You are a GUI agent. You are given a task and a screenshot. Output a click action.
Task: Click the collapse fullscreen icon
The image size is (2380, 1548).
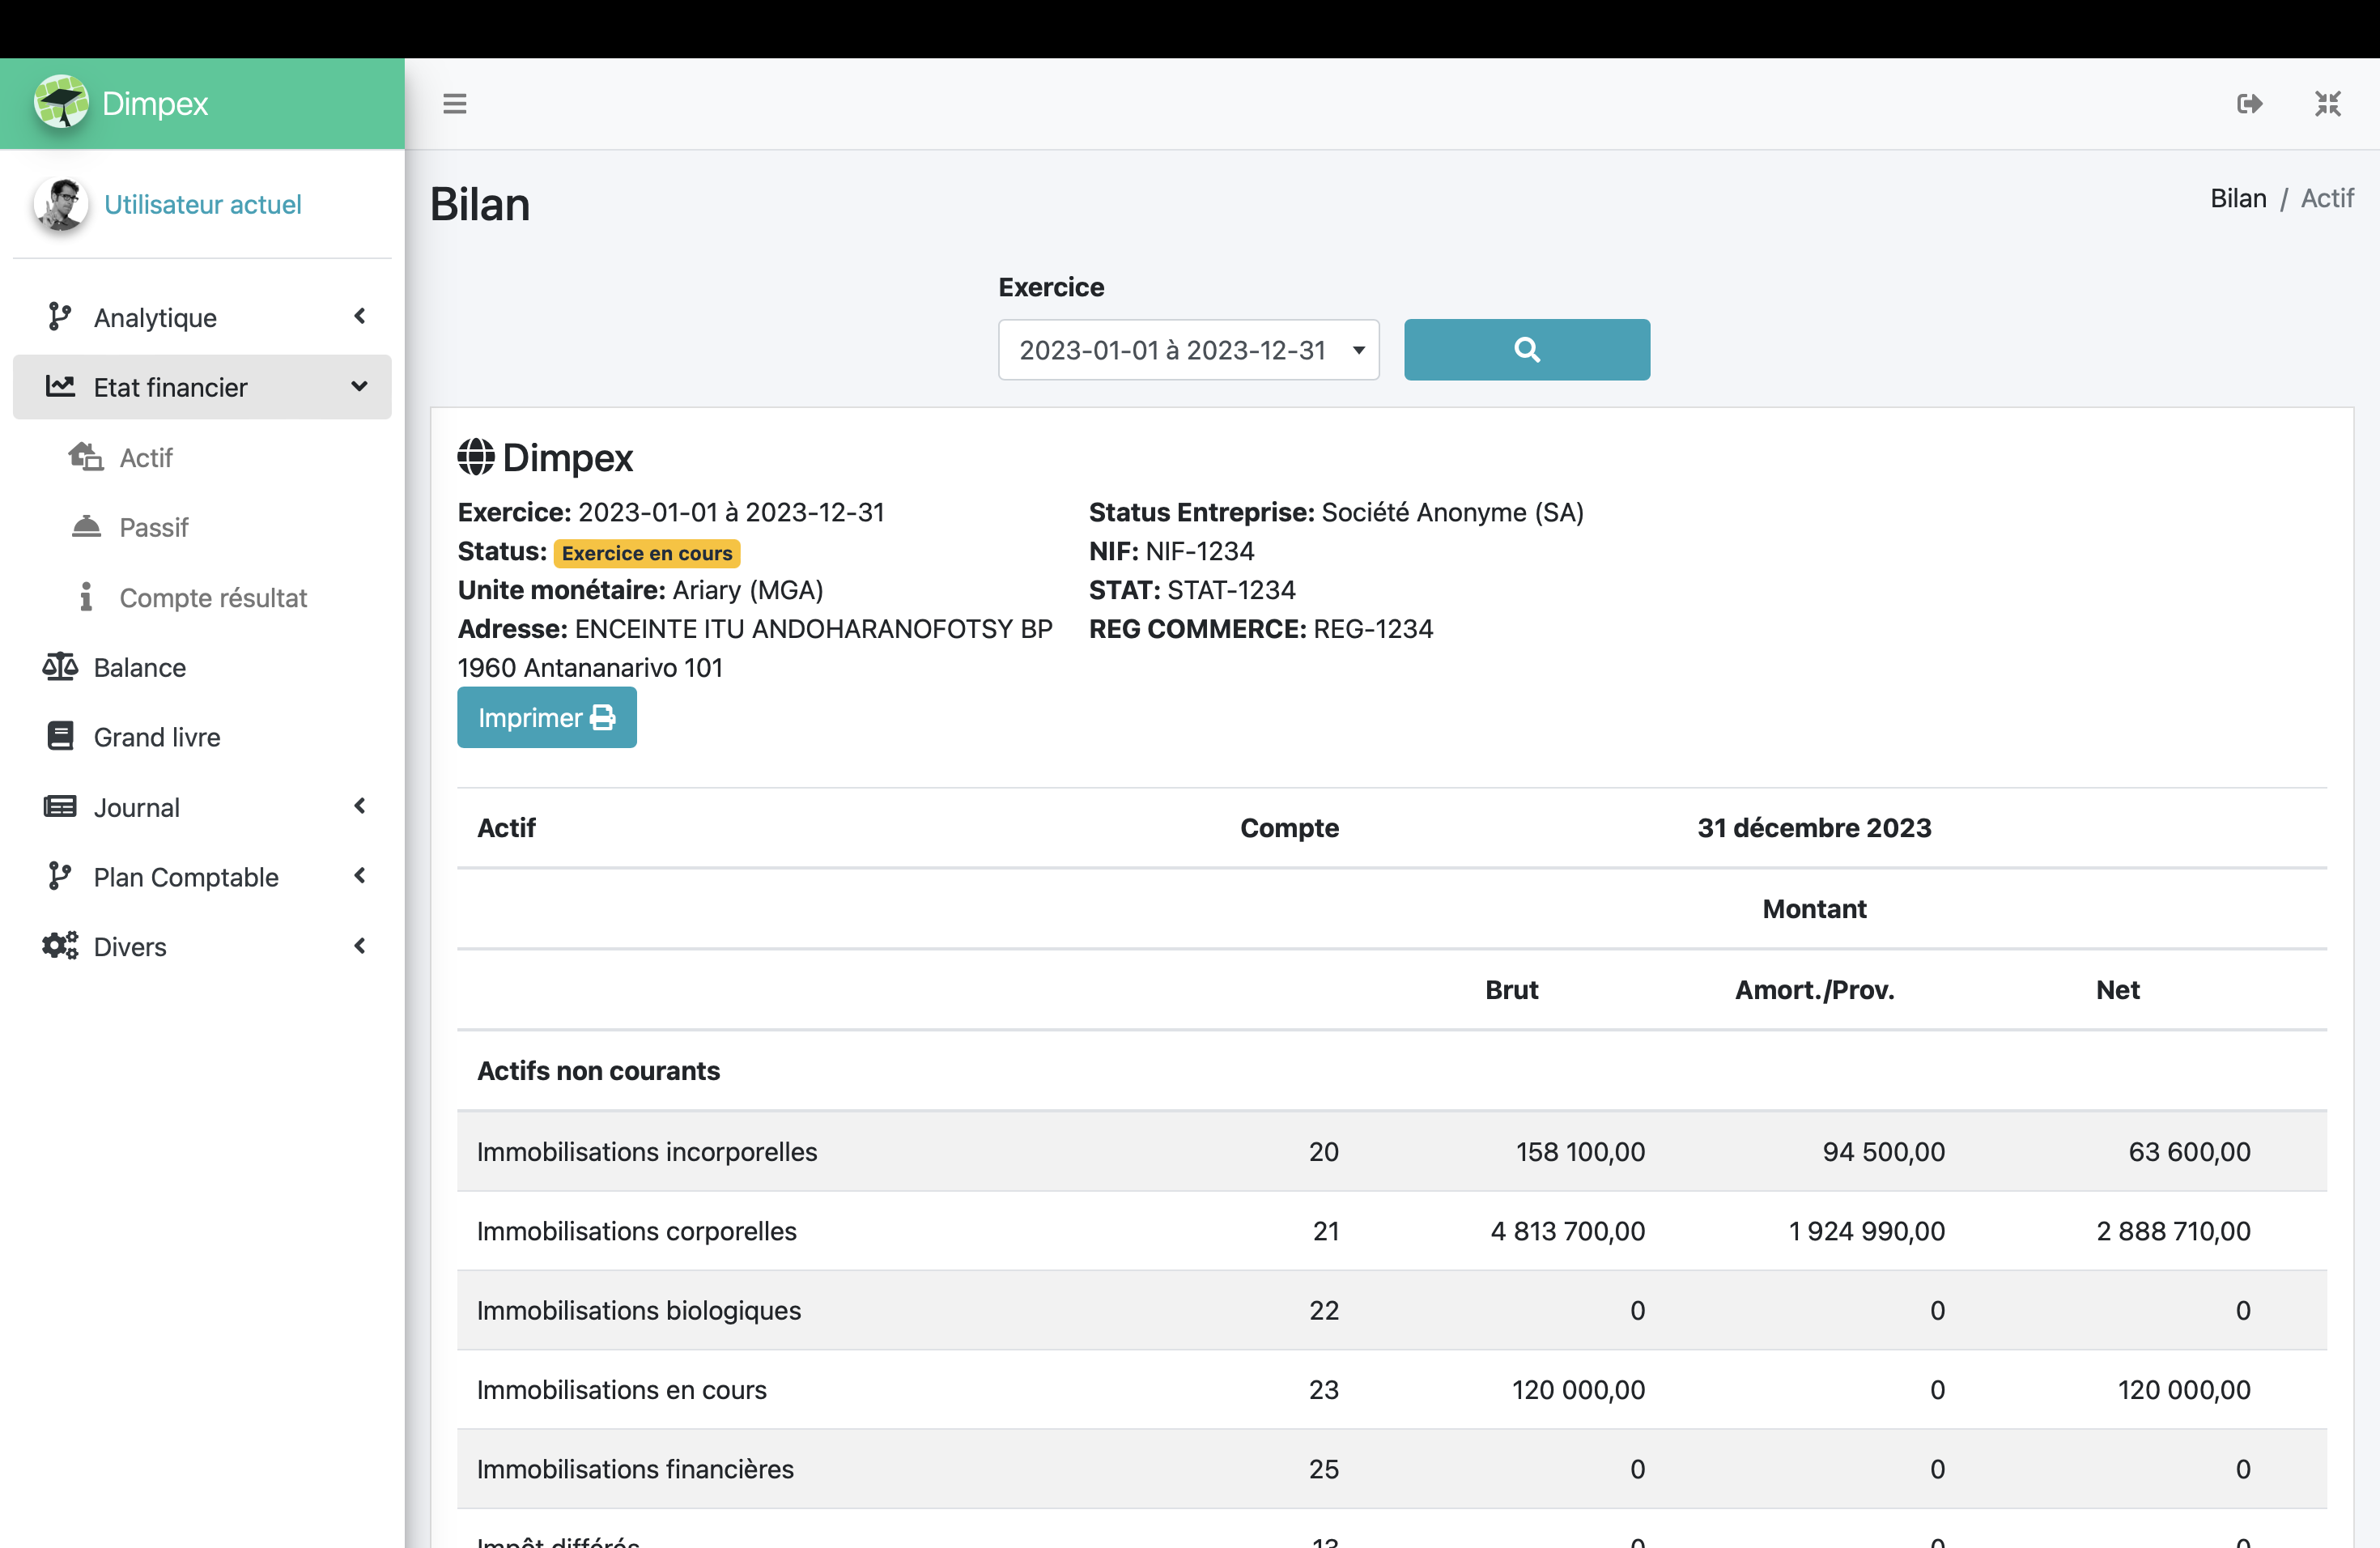pos(2327,104)
